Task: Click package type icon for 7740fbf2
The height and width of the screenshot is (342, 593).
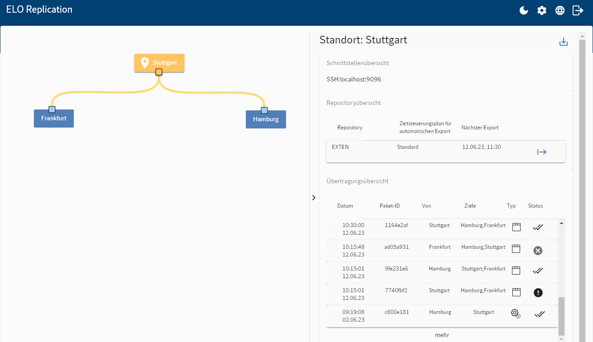Action: 516,292
